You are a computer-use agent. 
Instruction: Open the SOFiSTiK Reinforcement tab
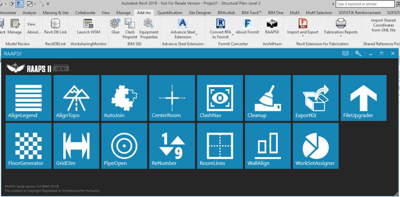click(359, 13)
